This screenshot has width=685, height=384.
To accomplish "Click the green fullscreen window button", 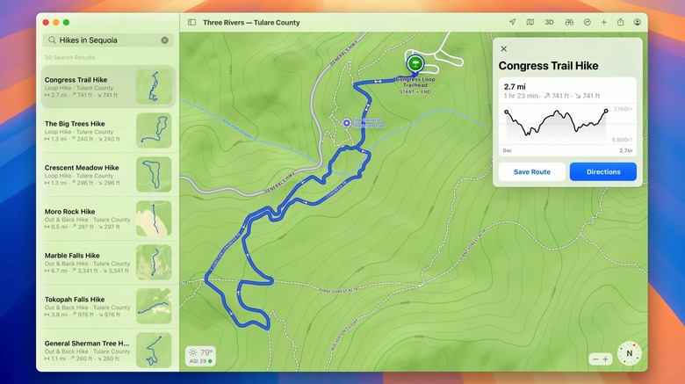I will pos(66,22).
